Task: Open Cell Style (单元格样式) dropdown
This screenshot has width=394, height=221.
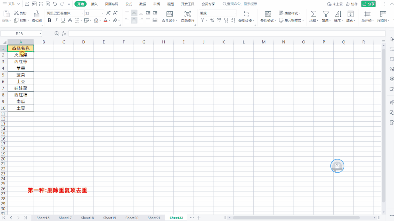Action: (x=291, y=20)
